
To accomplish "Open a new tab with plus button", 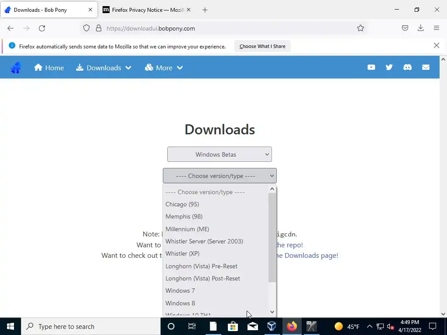I will pyautogui.click(x=205, y=10).
